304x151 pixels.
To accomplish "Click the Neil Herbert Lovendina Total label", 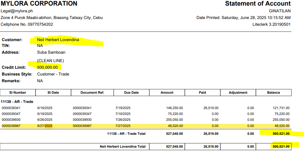I will (x=122, y=147).
